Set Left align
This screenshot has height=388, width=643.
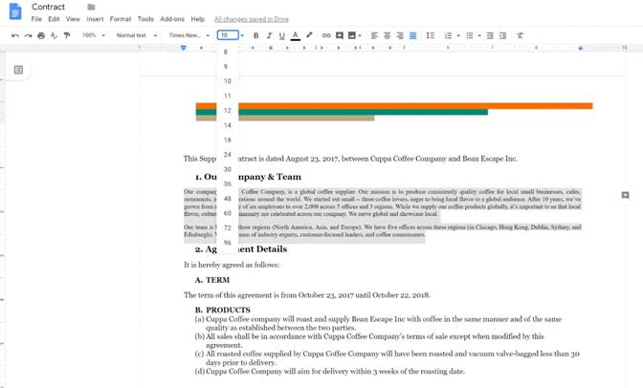(x=374, y=35)
